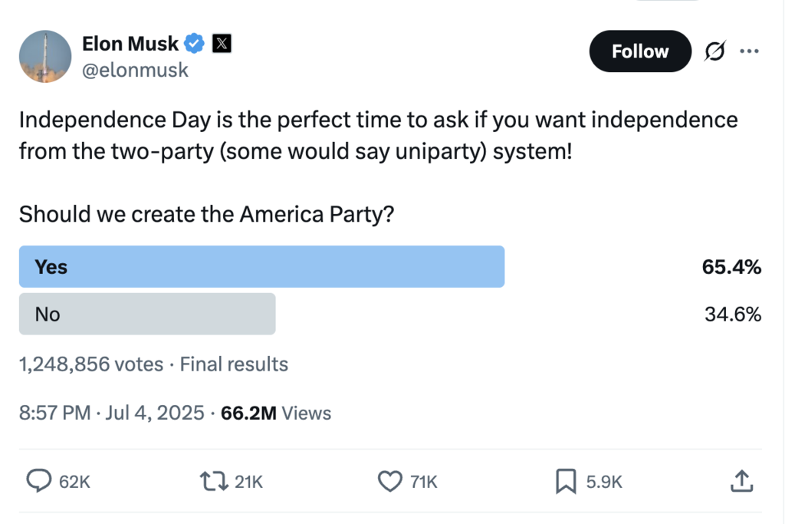This screenshot has width=785, height=524.
Task: Select the blue Yes poll bar
Action: pos(261,267)
